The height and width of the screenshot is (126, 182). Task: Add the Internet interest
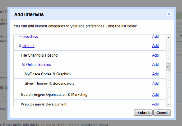pyautogui.click(x=155, y=46)
